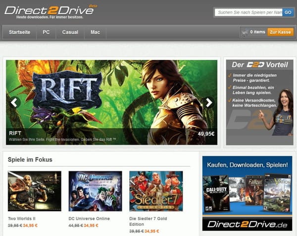297x236 pixels.
Task: Click the 'Der D2D Vorteil' promo panel
Action: point(260,102)
